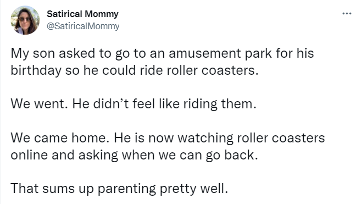
Task: Click the word 'parenting' in the last line
Action: 127,189
